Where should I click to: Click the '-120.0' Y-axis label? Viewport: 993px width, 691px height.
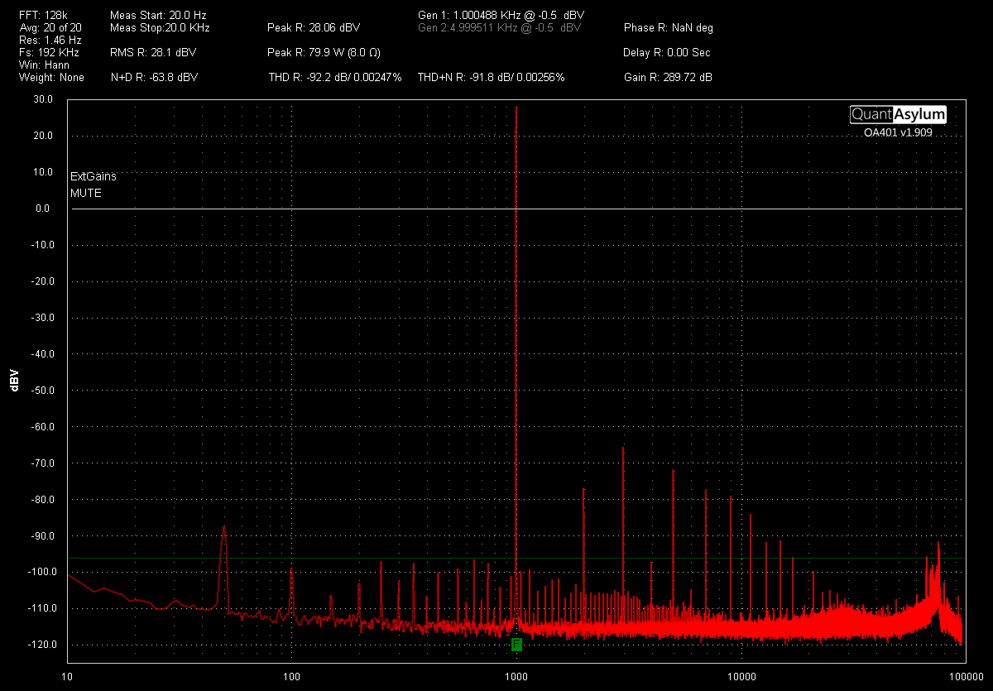coord(41,645)
